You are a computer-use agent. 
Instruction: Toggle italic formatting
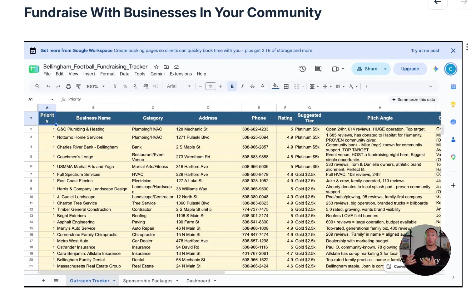point(242,86)
